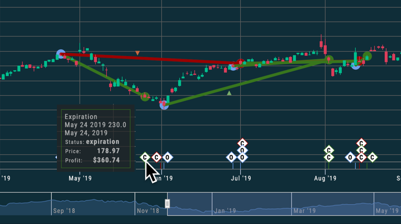Click the rightmost green C diamond marker
The image size is (401, 224).
click(x=373, y=157)
